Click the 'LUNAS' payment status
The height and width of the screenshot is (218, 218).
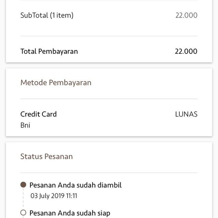(186, 114)
